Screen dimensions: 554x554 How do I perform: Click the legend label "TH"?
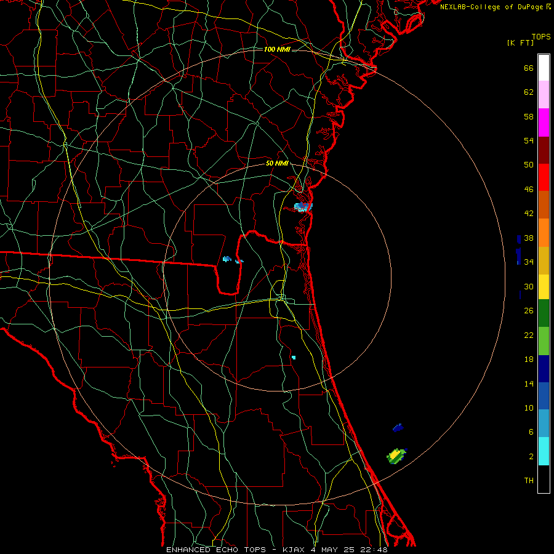click(529, 480)
